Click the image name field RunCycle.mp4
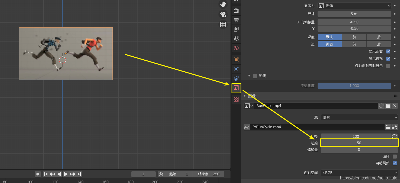 316,106
